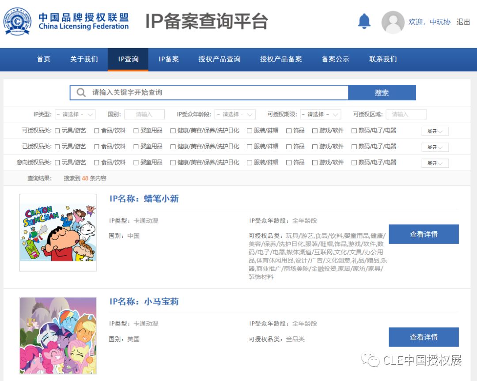Check 饰品 under 意向授权品类
The height and width of the screenshot is (381, 477).
(289, 162)
